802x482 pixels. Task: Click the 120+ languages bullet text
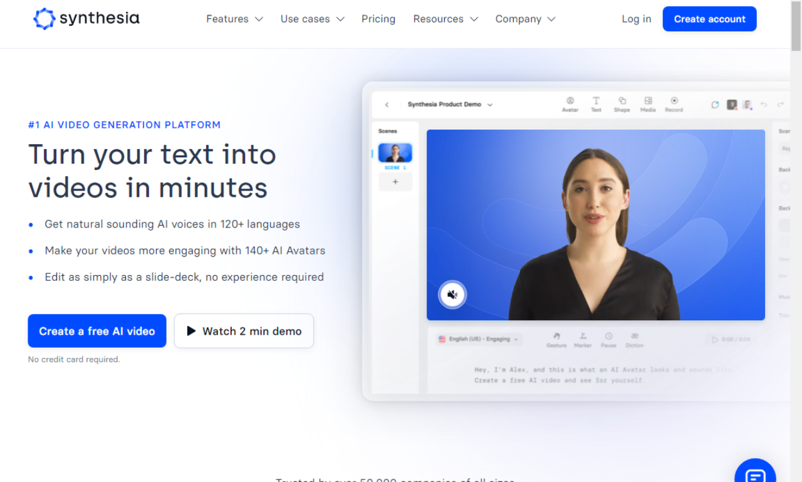172,224
